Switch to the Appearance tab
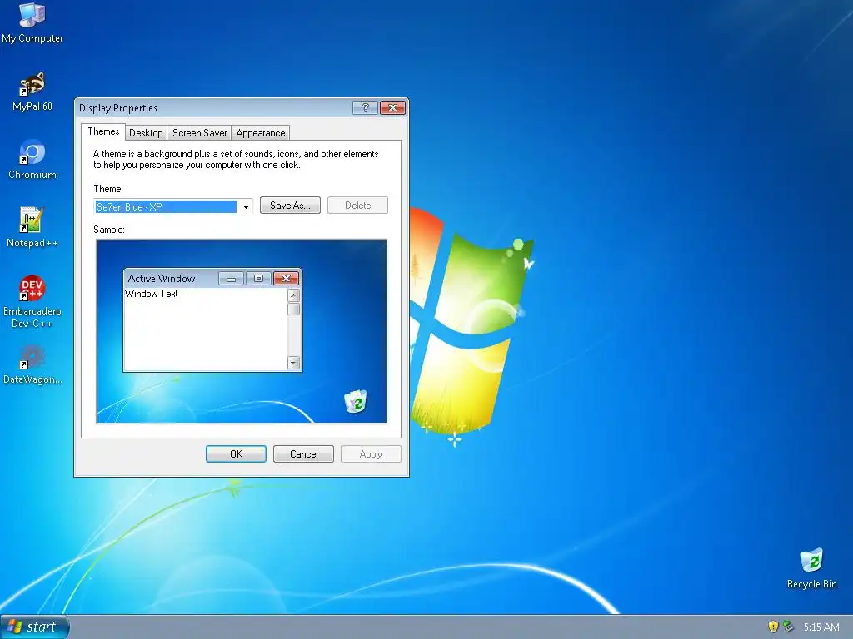 pyautogui.click(x=261, y=133)
